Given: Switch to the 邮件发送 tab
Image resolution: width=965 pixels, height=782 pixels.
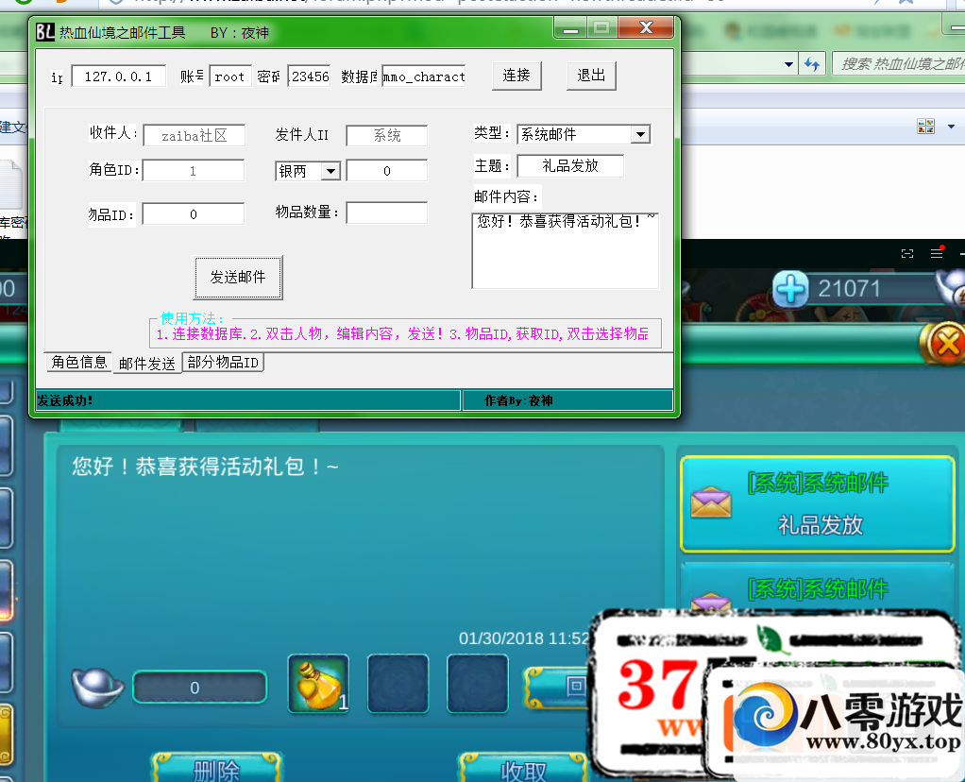Looking at the screenshot, I should [x=147, y=364].
